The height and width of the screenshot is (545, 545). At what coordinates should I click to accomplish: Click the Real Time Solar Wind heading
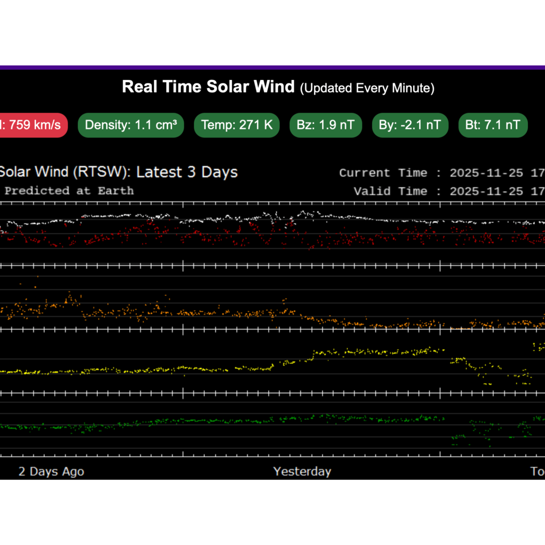(x=208, y=87)
